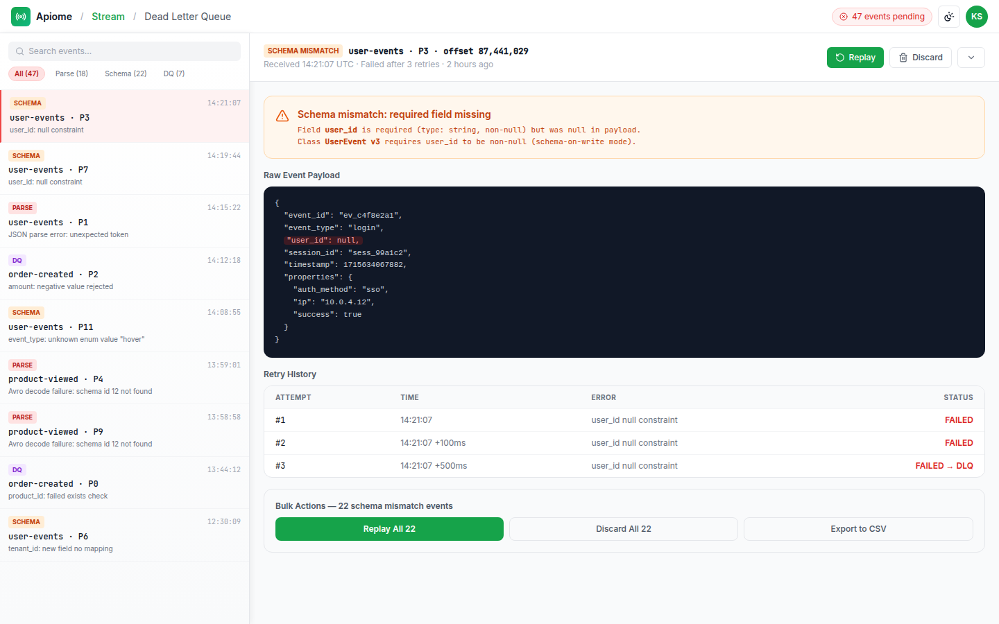
Task: Click the Discard All 22 button
Action: 624,529
